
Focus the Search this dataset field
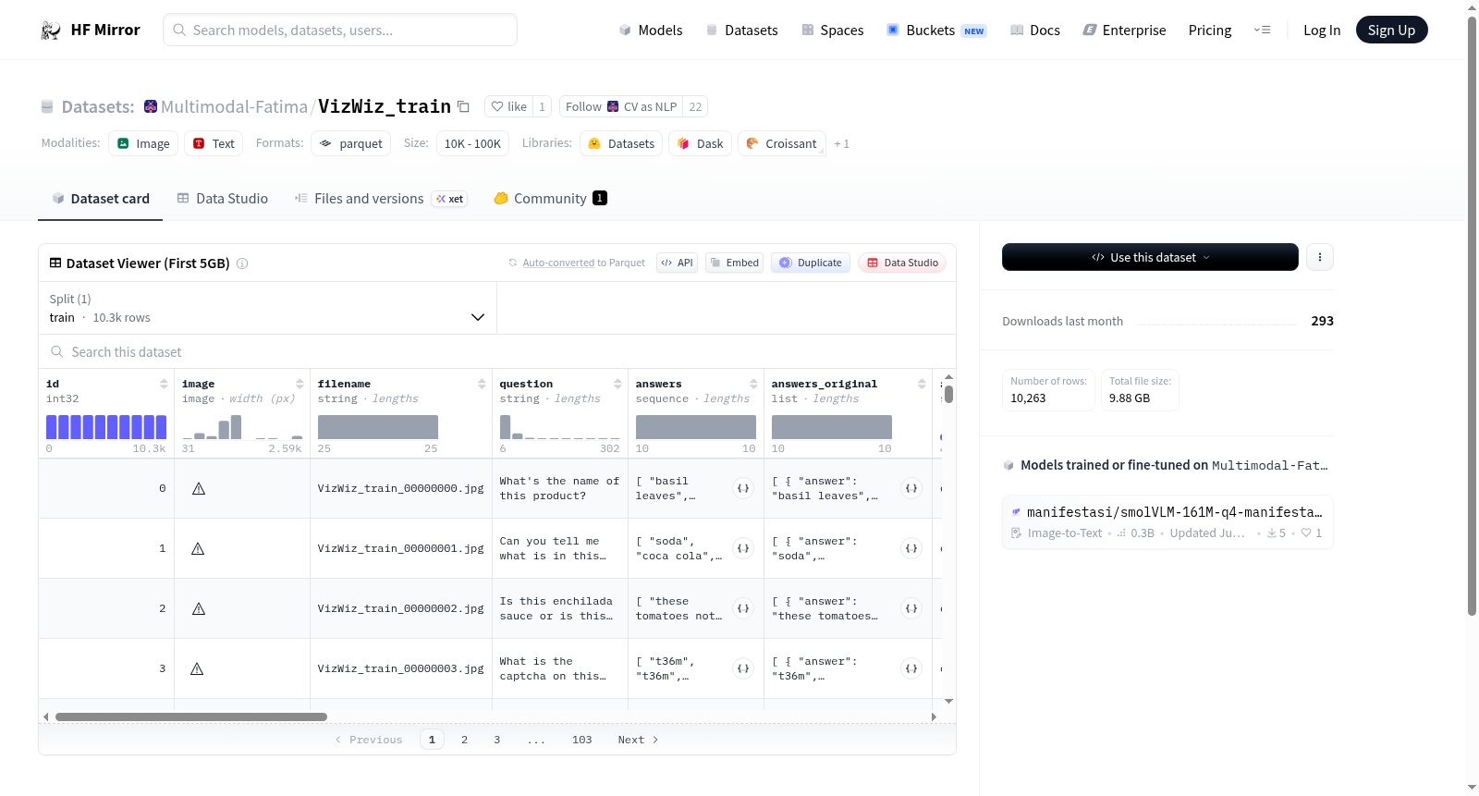pyautogui.click(x=497, y=352)
